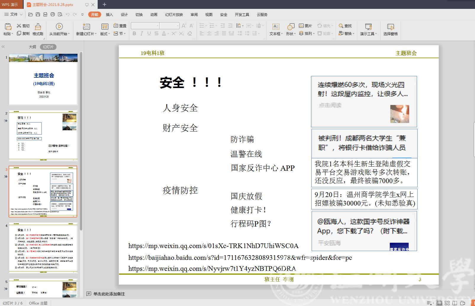Switch to Outline (大纲) panel view

point(32,47)
